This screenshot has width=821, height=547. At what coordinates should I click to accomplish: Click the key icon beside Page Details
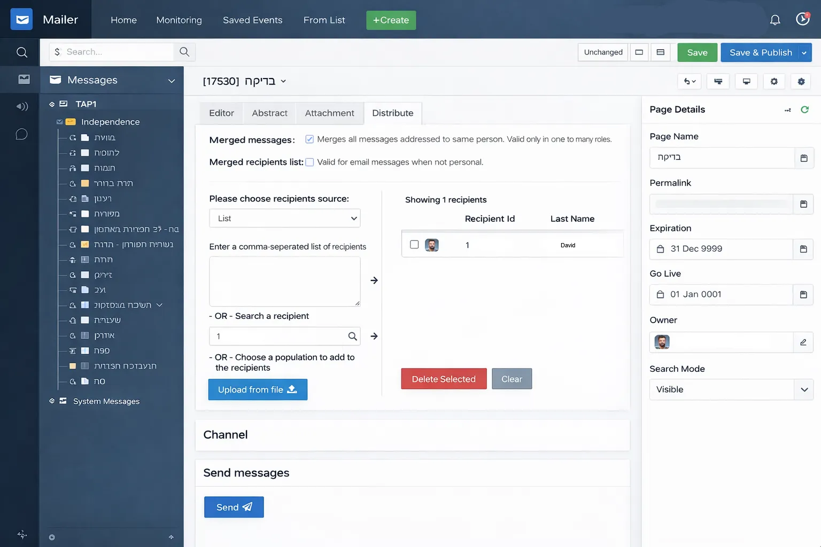click(x=788, y=110)
